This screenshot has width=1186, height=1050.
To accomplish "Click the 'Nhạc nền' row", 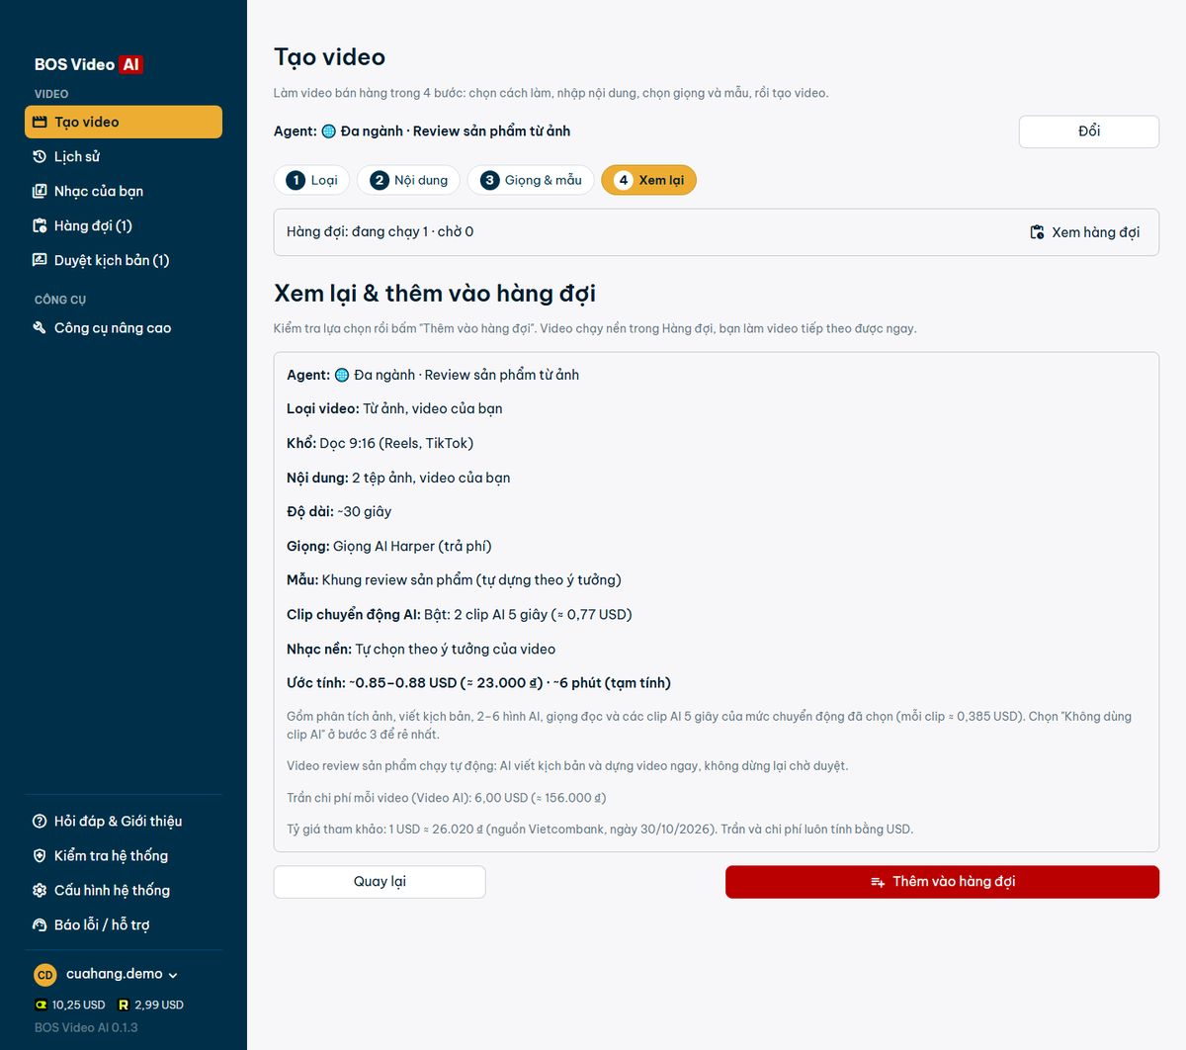I will click(x=421, y=649).
